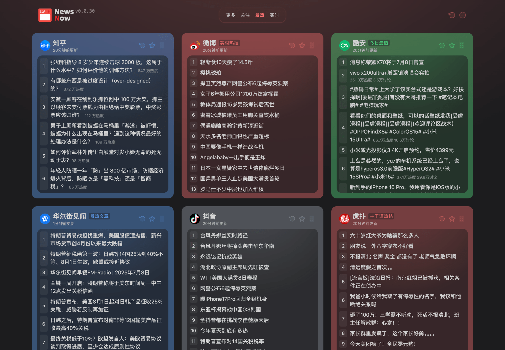Screen dimensions: 505x350
Task: Refresh the 华尔街见闻 card
Action: point(142,219)
